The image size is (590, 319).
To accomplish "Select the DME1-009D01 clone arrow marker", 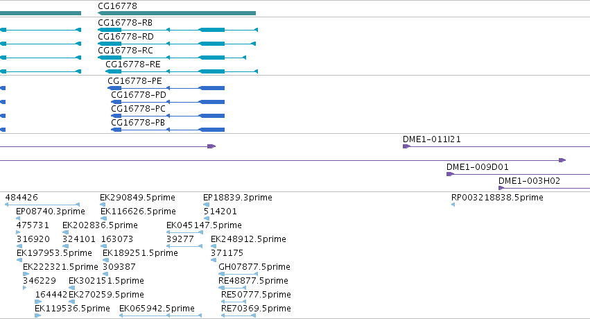I will 450,174.
